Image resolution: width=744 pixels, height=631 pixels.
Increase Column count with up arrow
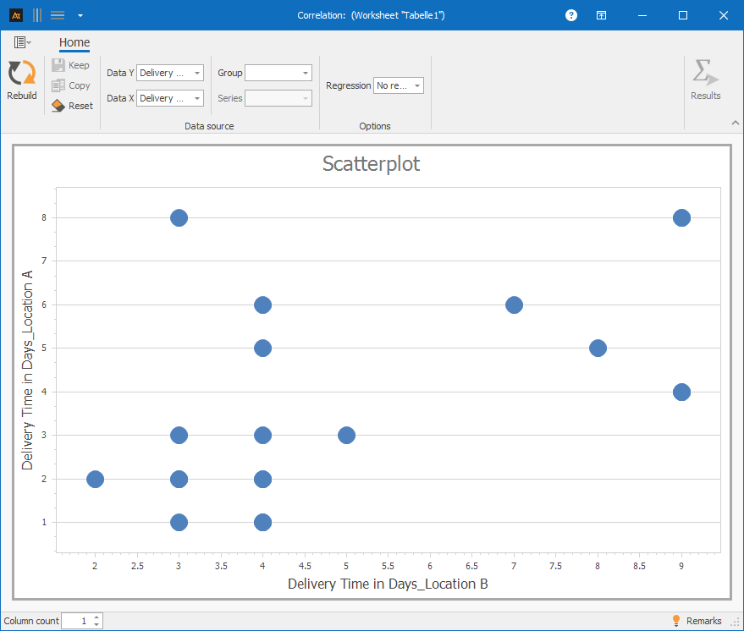click(x=97, y=617)
